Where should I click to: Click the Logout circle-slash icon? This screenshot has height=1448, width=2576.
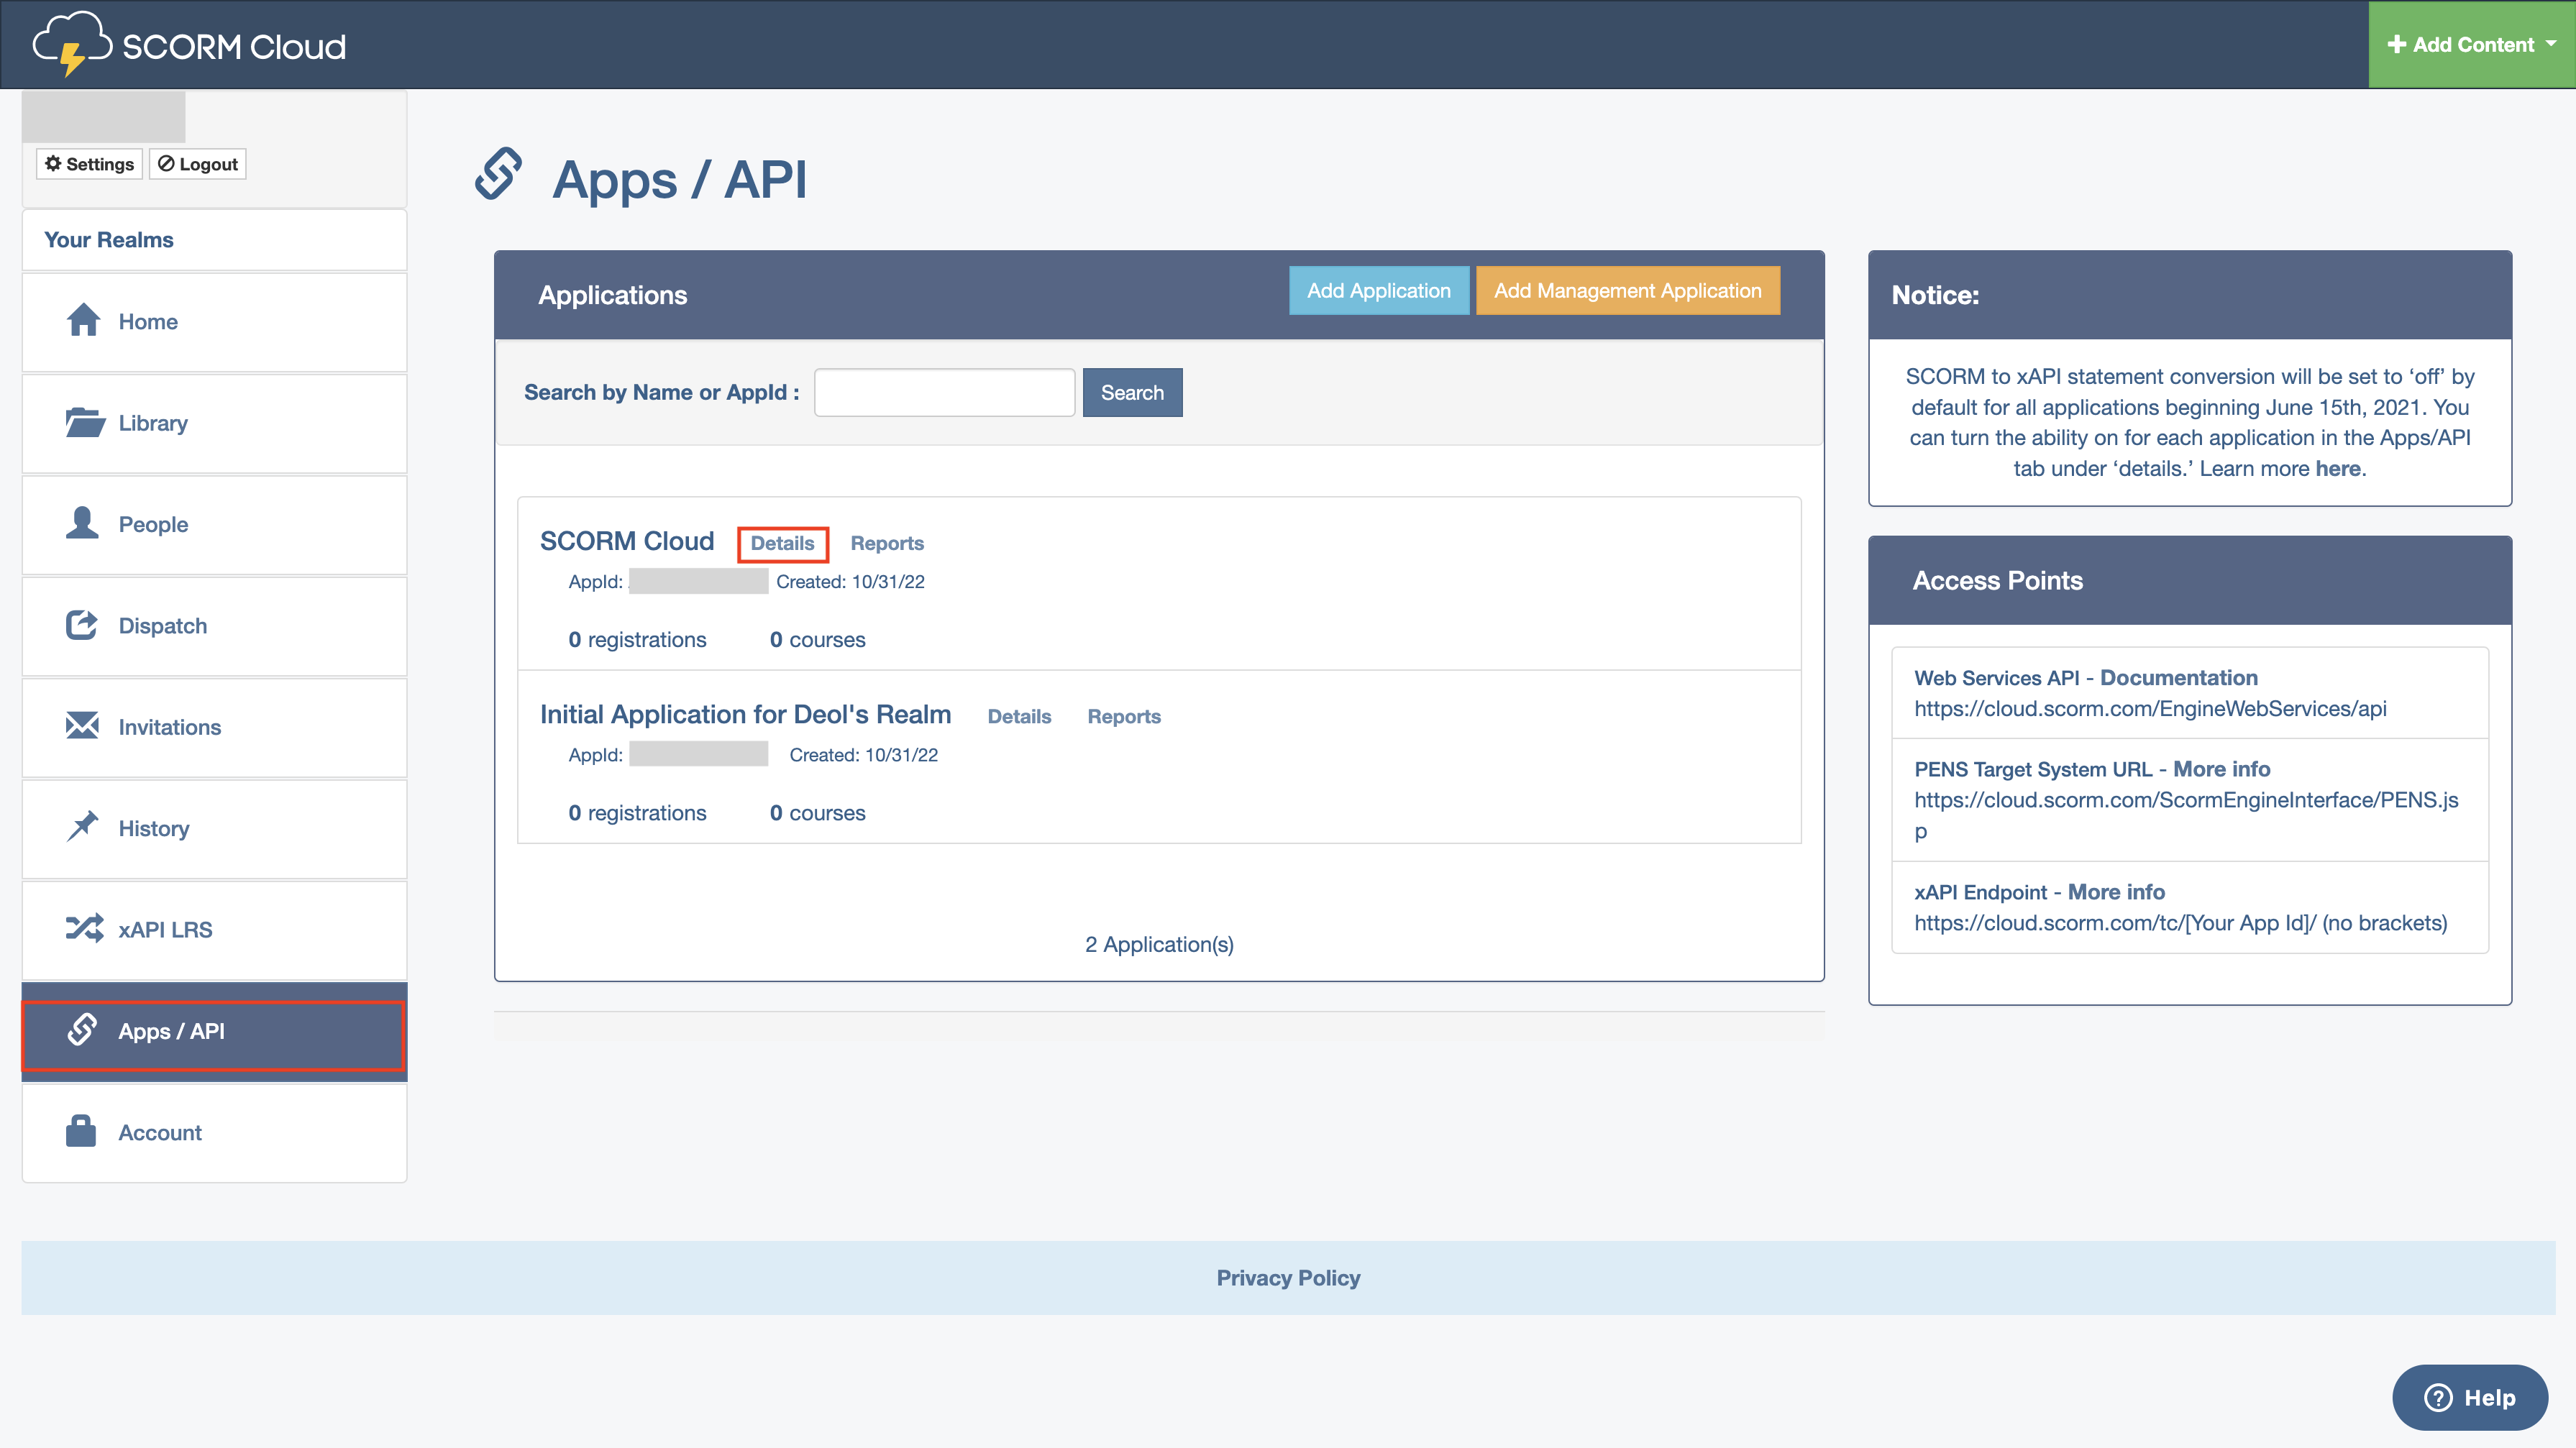[166, 163]
